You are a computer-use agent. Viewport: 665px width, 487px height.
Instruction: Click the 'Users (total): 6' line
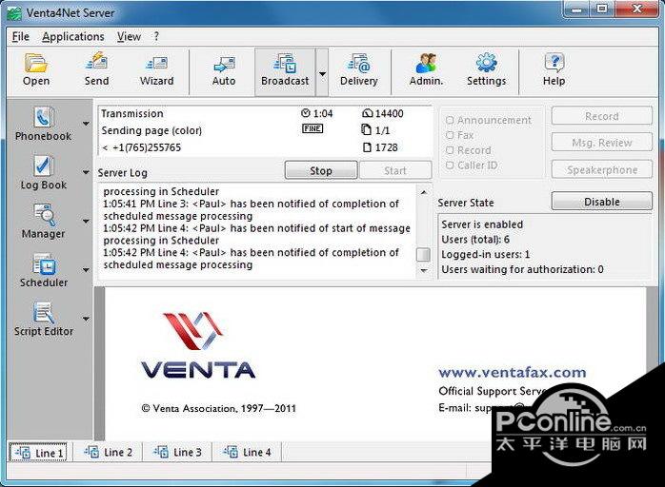point(475,240)
